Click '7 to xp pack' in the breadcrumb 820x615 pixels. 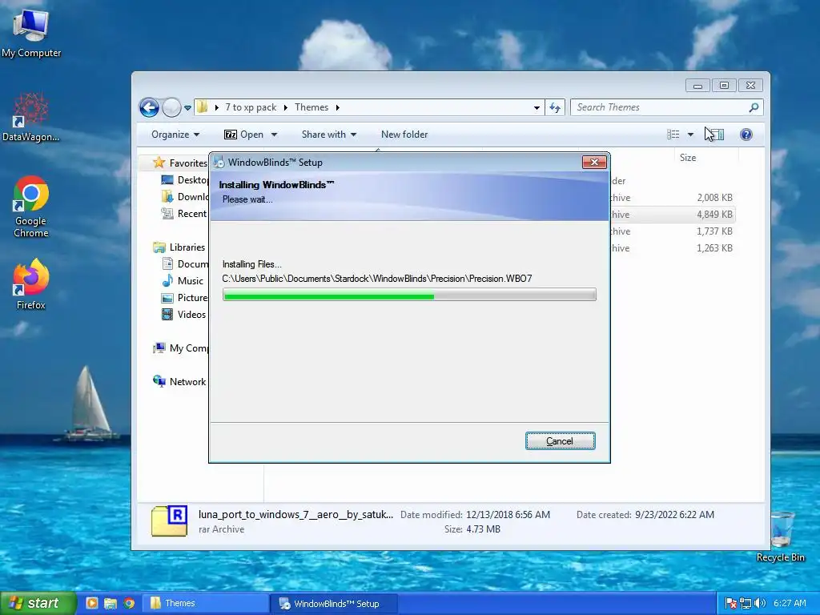[x=251, y=107]
